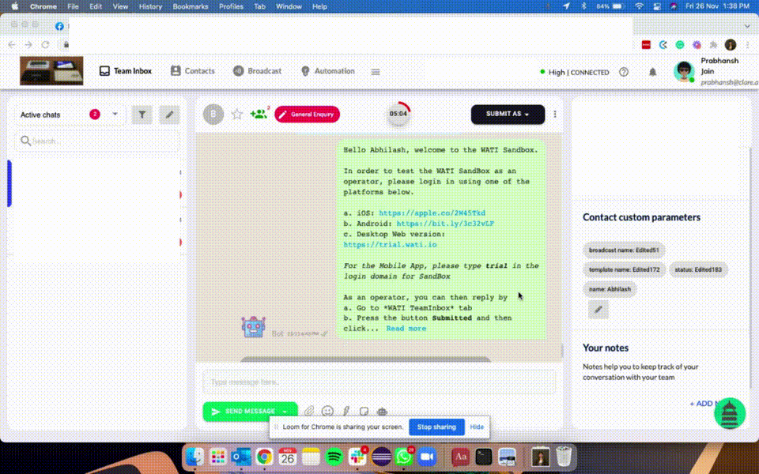
Task: Click the WATI logo thumbnail
Action: click(x=51, y=70)
